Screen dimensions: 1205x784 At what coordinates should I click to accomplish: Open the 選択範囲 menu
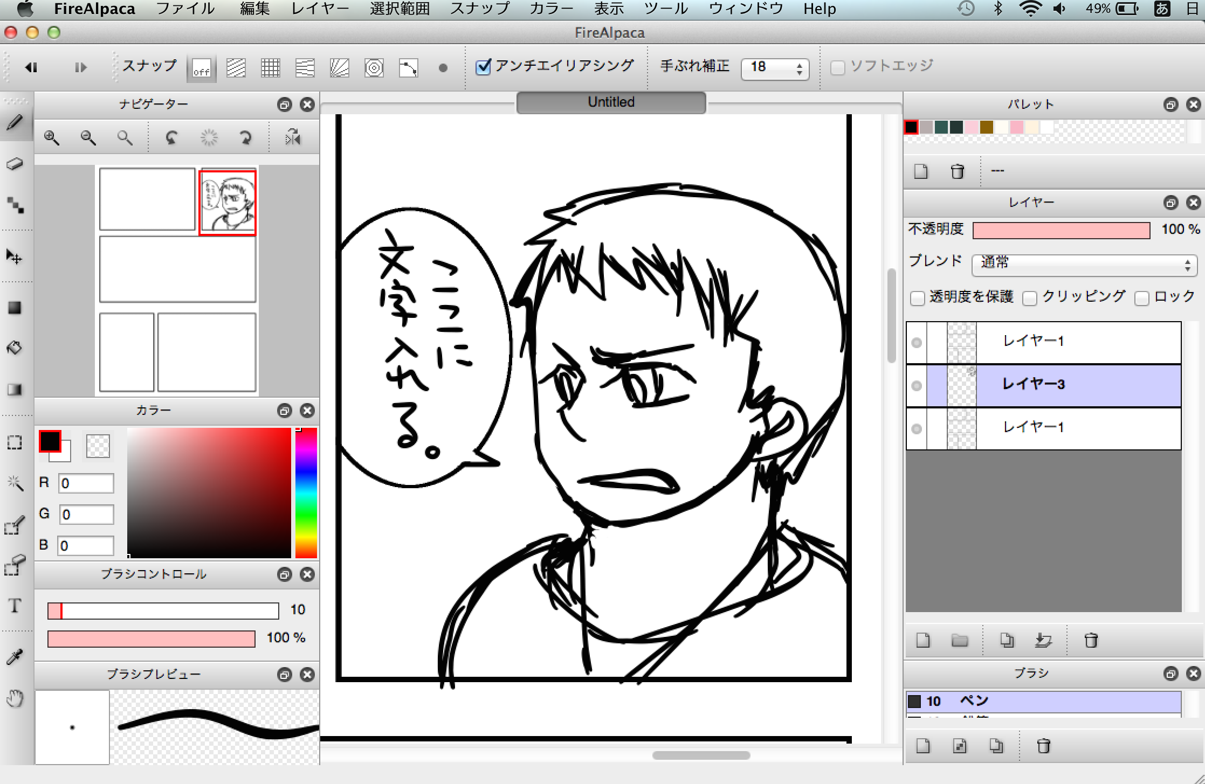[400, 9]
